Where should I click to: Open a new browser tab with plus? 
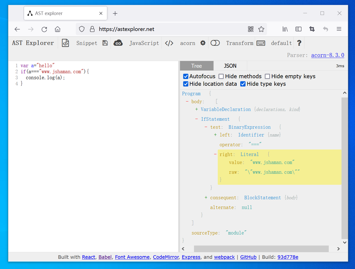[x=115, y=13]
